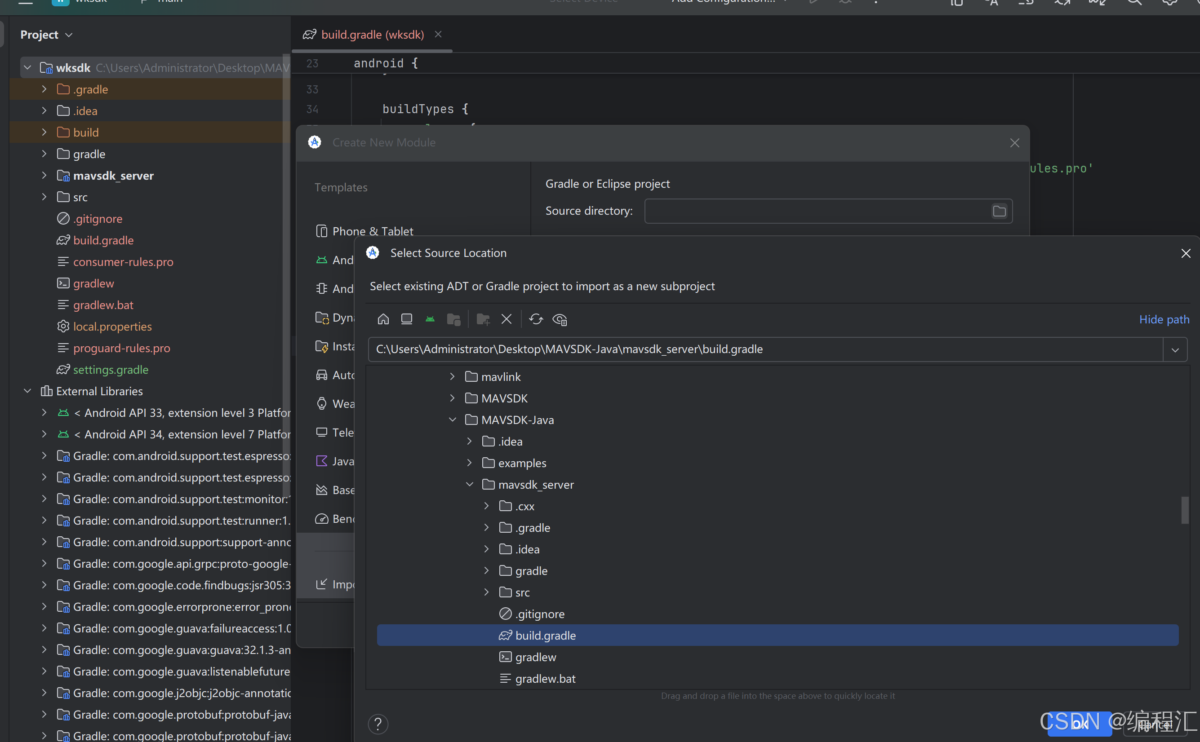The width and height of the screenshot is (1200, 742).
Task: Click the source directory input field
Action: 818,211
